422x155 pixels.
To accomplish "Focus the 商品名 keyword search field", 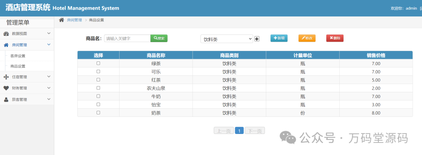I will click(127, 38).
